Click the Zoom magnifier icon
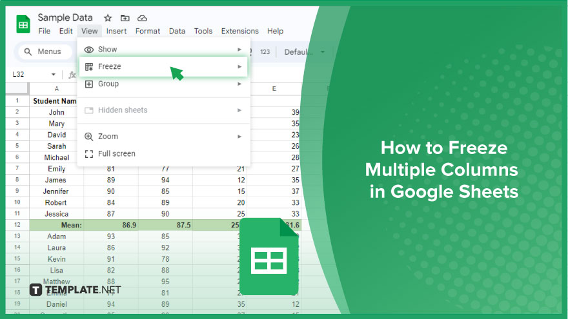This screenshot has width=568, height=319. (x=89, y=137)
